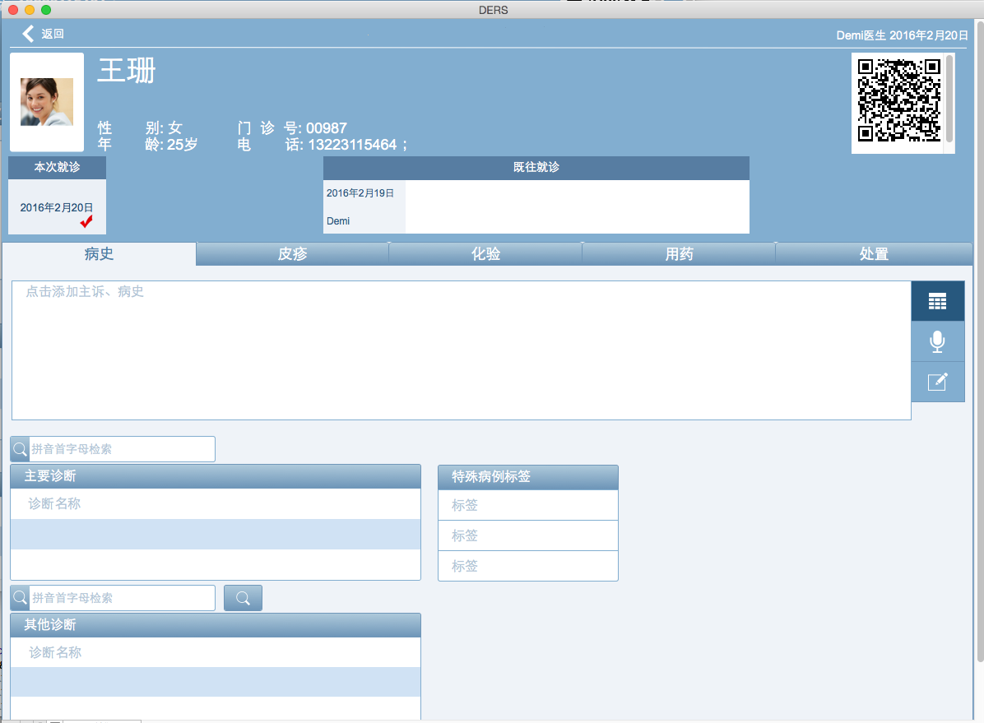The height and width of the screenshot is (723, 984).
Task: Click 诊断名称 field under 其他诊断
Action: tap(215, 652)
